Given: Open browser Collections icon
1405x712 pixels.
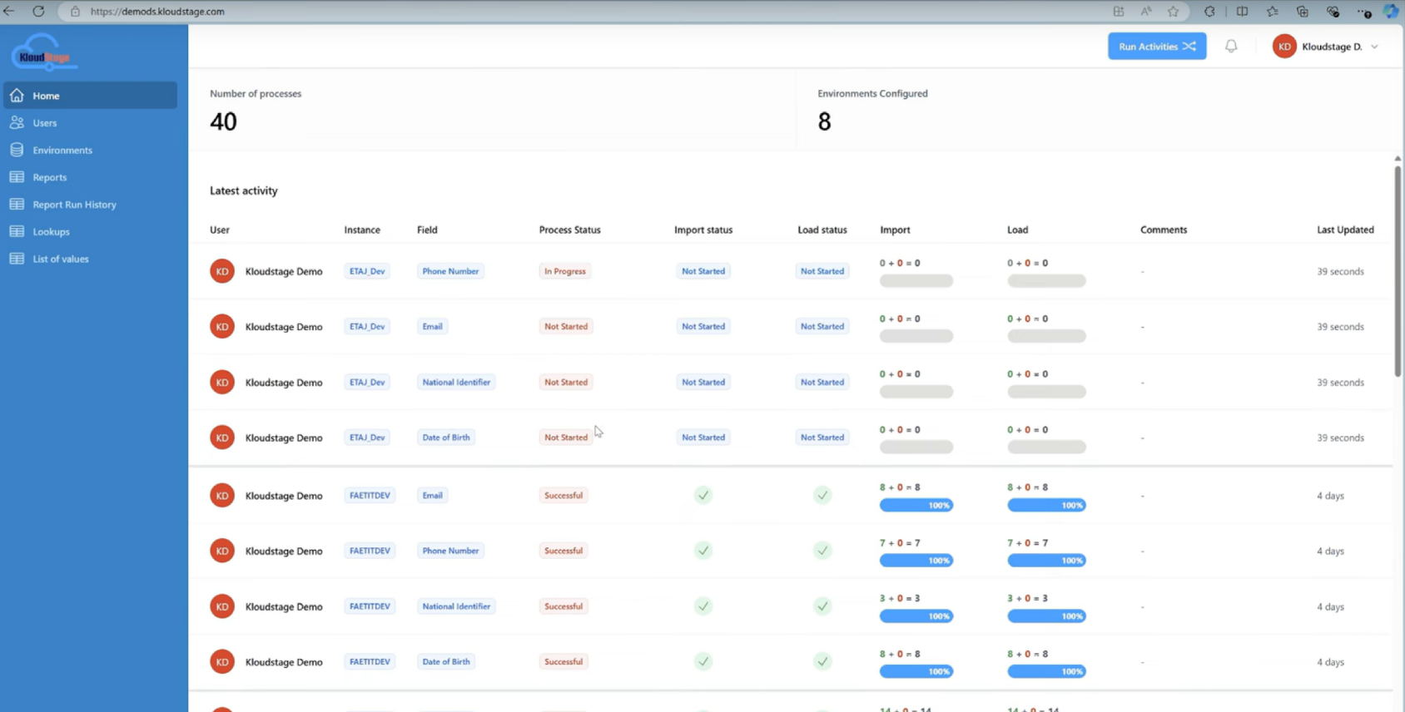Looking at the screenshot, I should (1303, 12).
